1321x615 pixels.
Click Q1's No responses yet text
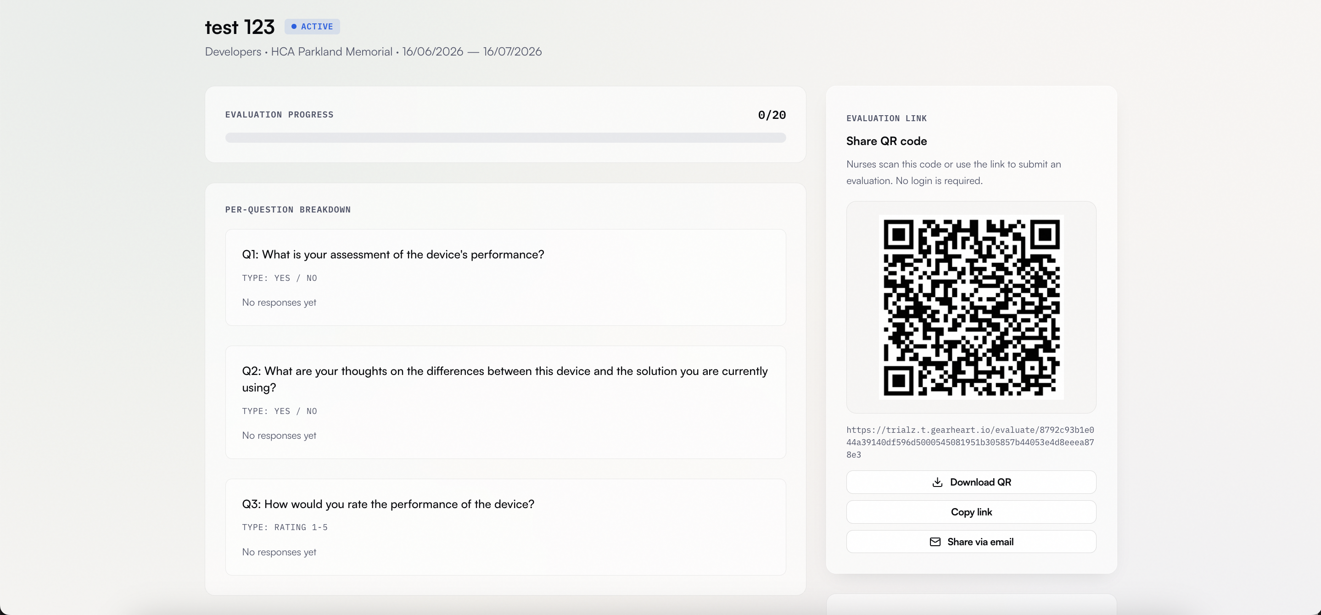(279, 302)
